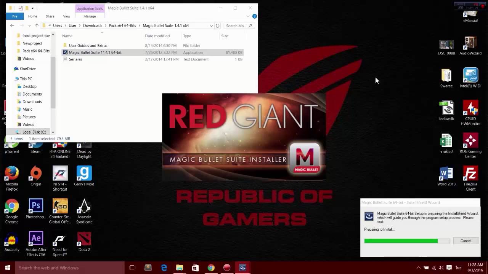This screenshot has height=274, width=488.
Task: Open Google Chrome desktop shortcut
Action: coord(12,211)
